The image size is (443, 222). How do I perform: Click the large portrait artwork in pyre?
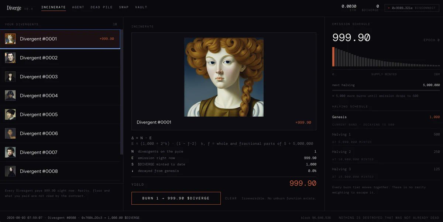click(x=224, y=77)
